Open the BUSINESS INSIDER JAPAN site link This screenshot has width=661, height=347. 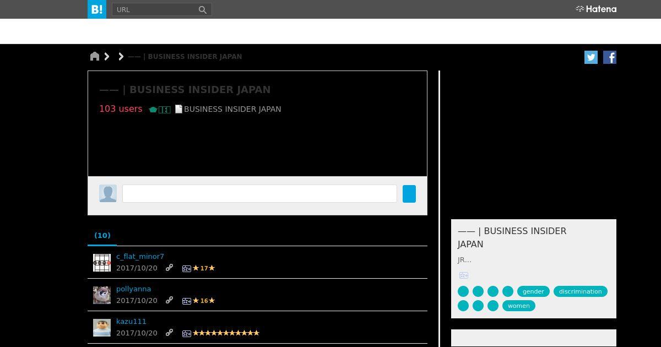(x=232, y=109)
